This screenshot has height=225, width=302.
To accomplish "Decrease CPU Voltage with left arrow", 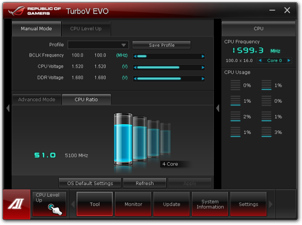I will coord(135,67).
